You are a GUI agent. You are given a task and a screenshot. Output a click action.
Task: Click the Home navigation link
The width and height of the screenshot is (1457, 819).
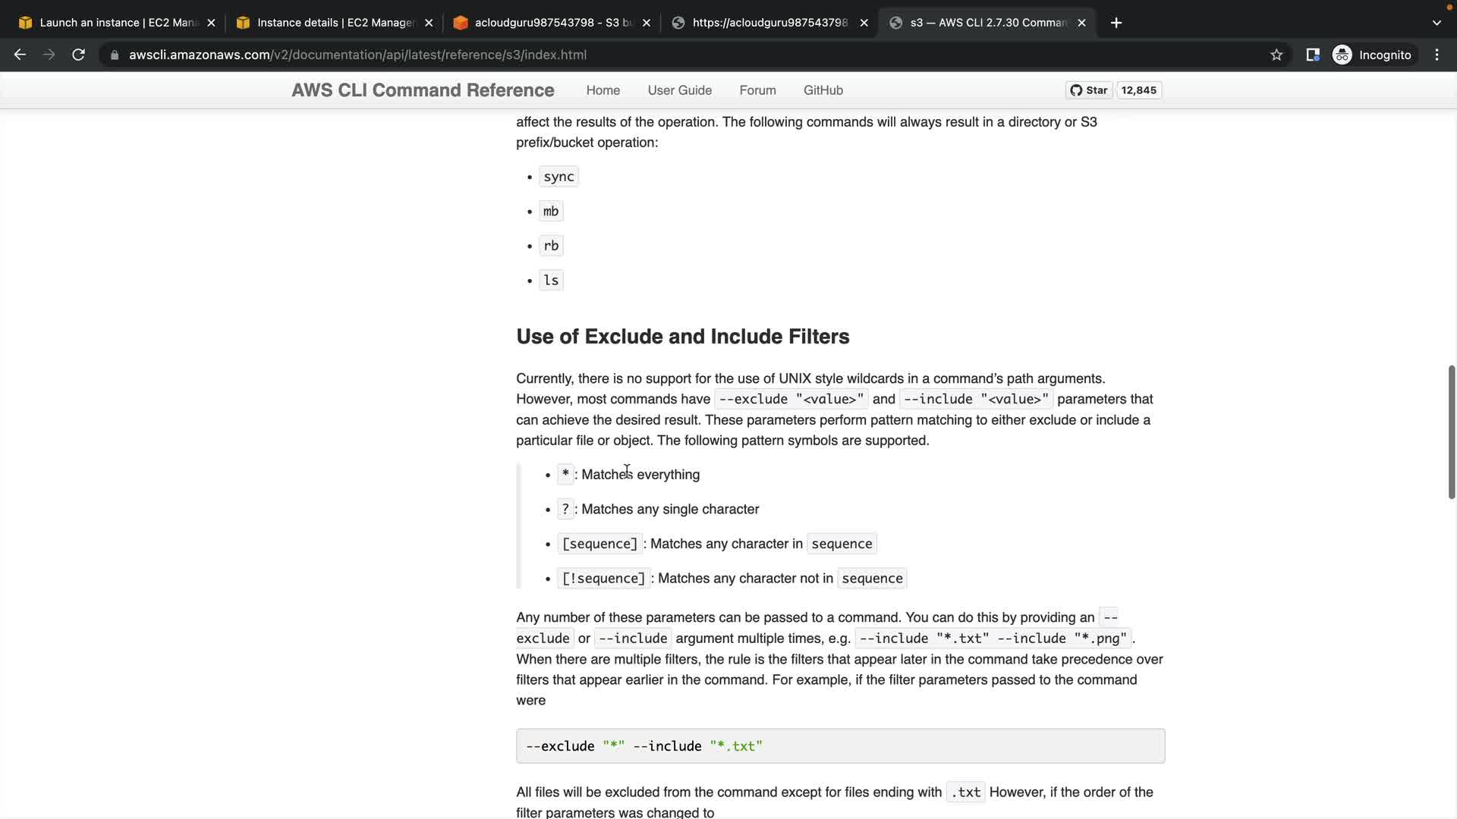(603, 90)
